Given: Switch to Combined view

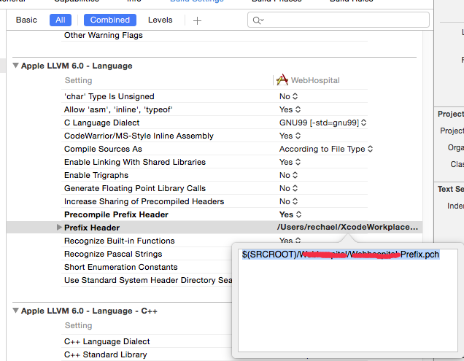Looking at the screenshot, I should coord(109,20).
